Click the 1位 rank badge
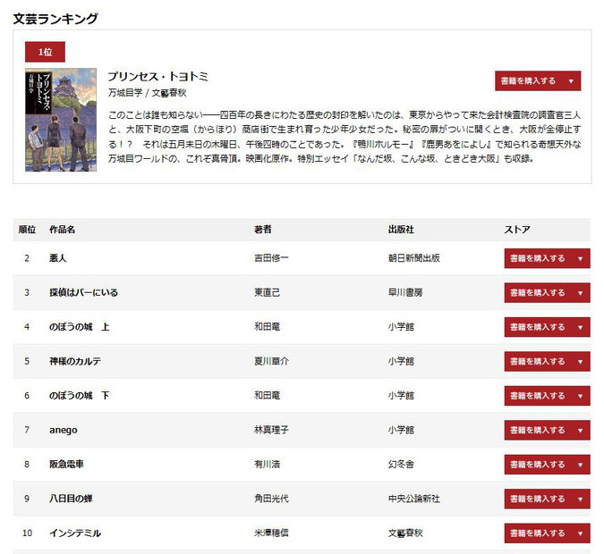604x554 pixels. tap(45, 52)
